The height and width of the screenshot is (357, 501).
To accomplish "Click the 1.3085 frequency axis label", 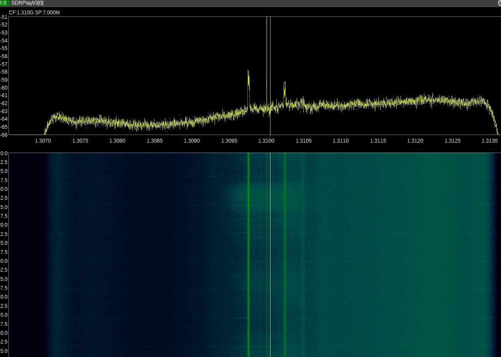I will pyautogui.click(x=155, y=141).
